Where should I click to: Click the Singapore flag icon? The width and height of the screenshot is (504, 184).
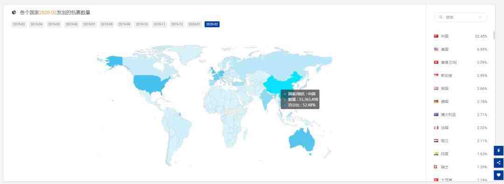pos(436,75)
